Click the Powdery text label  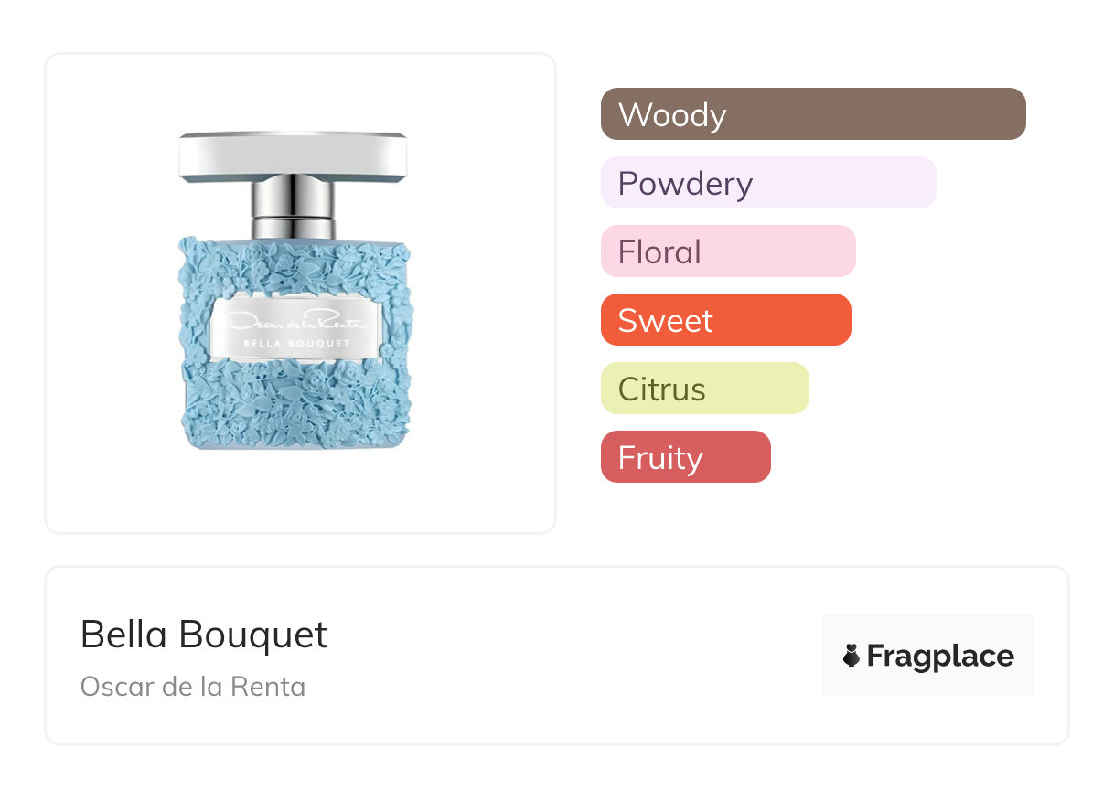pyautogui.click(x=685, y=184)
